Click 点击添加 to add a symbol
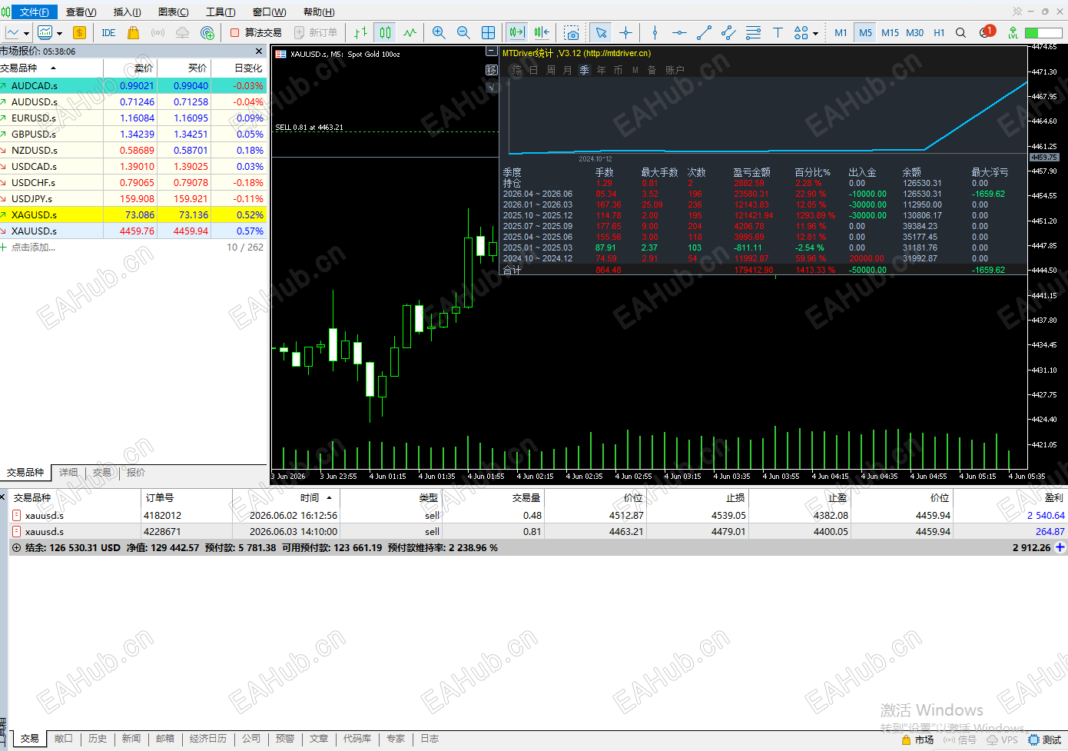This screenshot has height=751, width=1068. pos(33,248)
